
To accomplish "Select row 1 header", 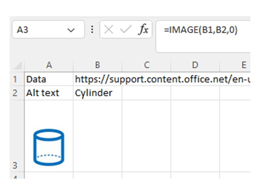I will pos(17,79).
